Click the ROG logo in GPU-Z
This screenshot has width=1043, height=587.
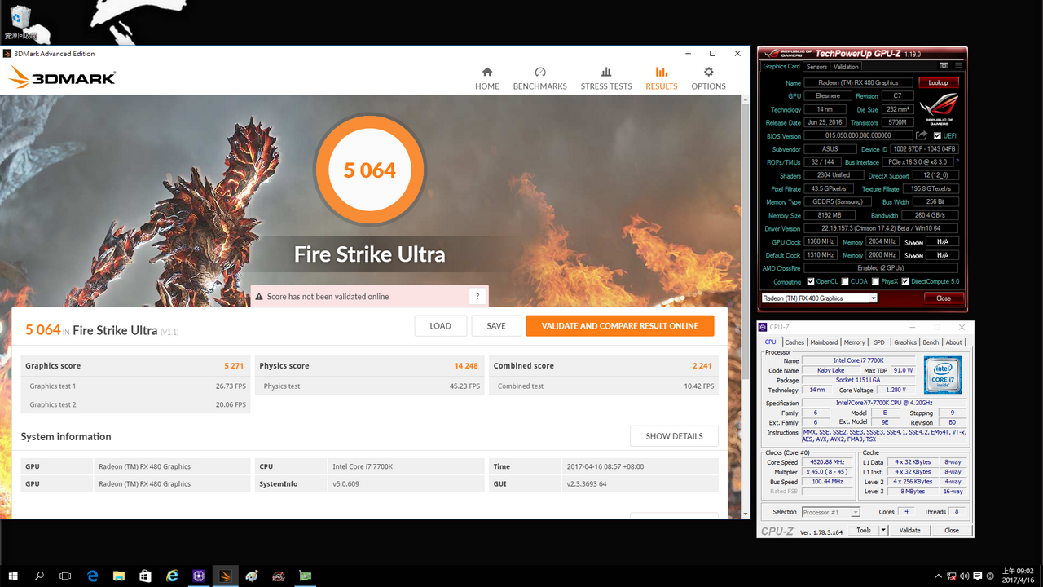tap(939, 108)
